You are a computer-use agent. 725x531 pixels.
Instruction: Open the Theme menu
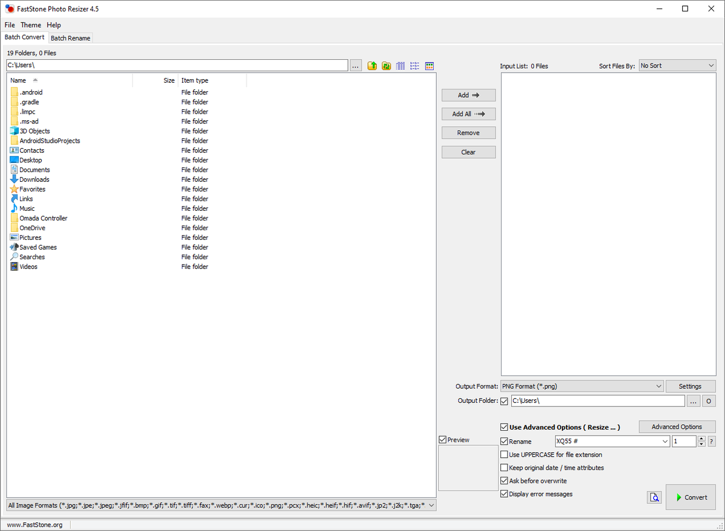[x=31, y=25]
